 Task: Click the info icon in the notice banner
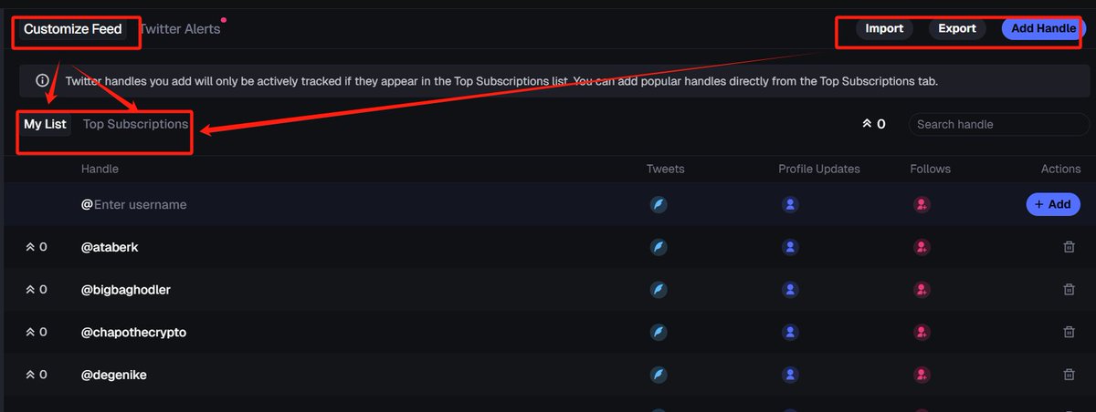42,80
